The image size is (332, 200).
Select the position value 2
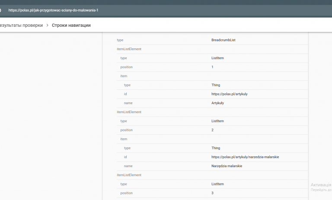click(x=212, y=130)
